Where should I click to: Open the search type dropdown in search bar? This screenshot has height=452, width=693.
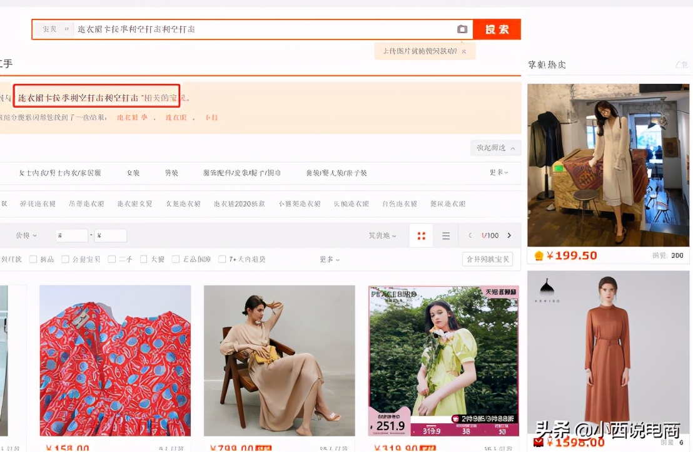(x=55, y=29)
